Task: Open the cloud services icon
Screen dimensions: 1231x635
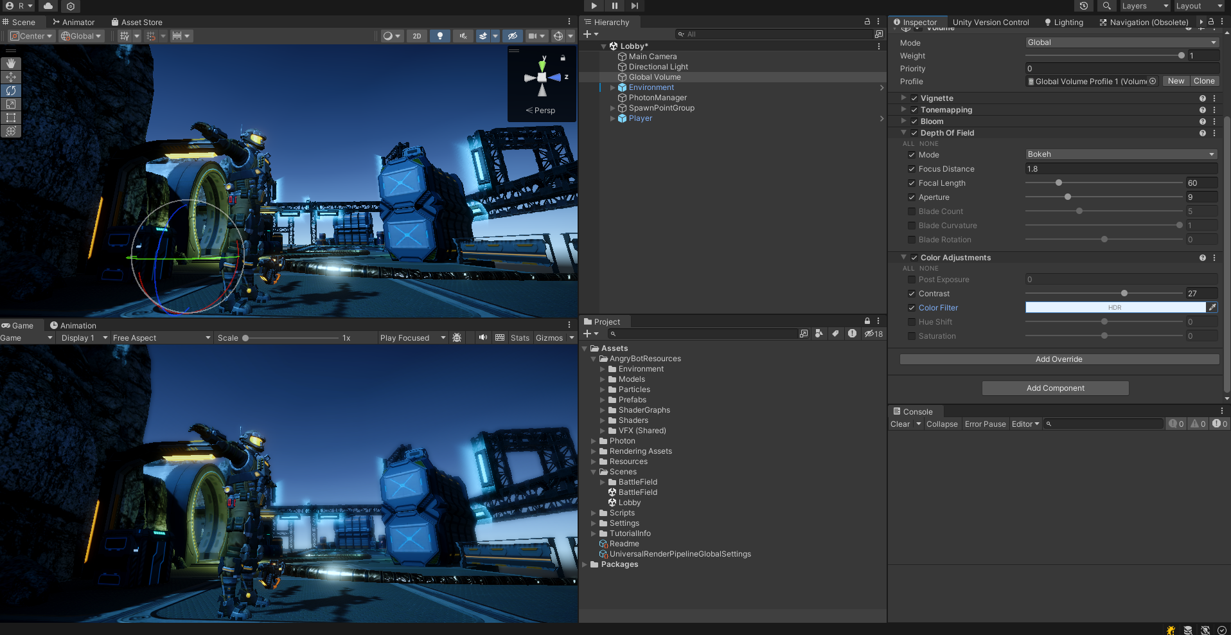Action: pos(48,6)
